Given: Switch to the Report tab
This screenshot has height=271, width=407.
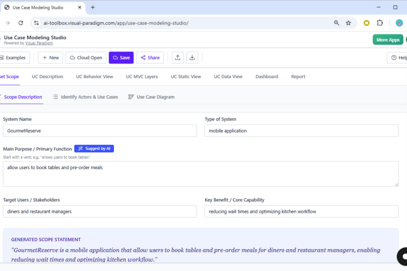Looking at the screenshot, I should pos(298,76).
